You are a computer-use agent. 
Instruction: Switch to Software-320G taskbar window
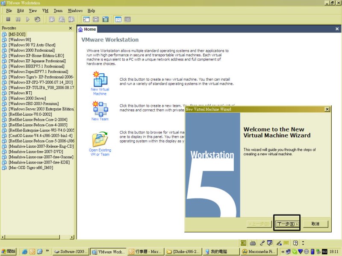click(x=71, y=252)
